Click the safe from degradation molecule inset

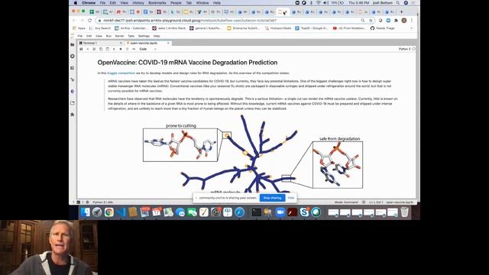tap(338, 165)
